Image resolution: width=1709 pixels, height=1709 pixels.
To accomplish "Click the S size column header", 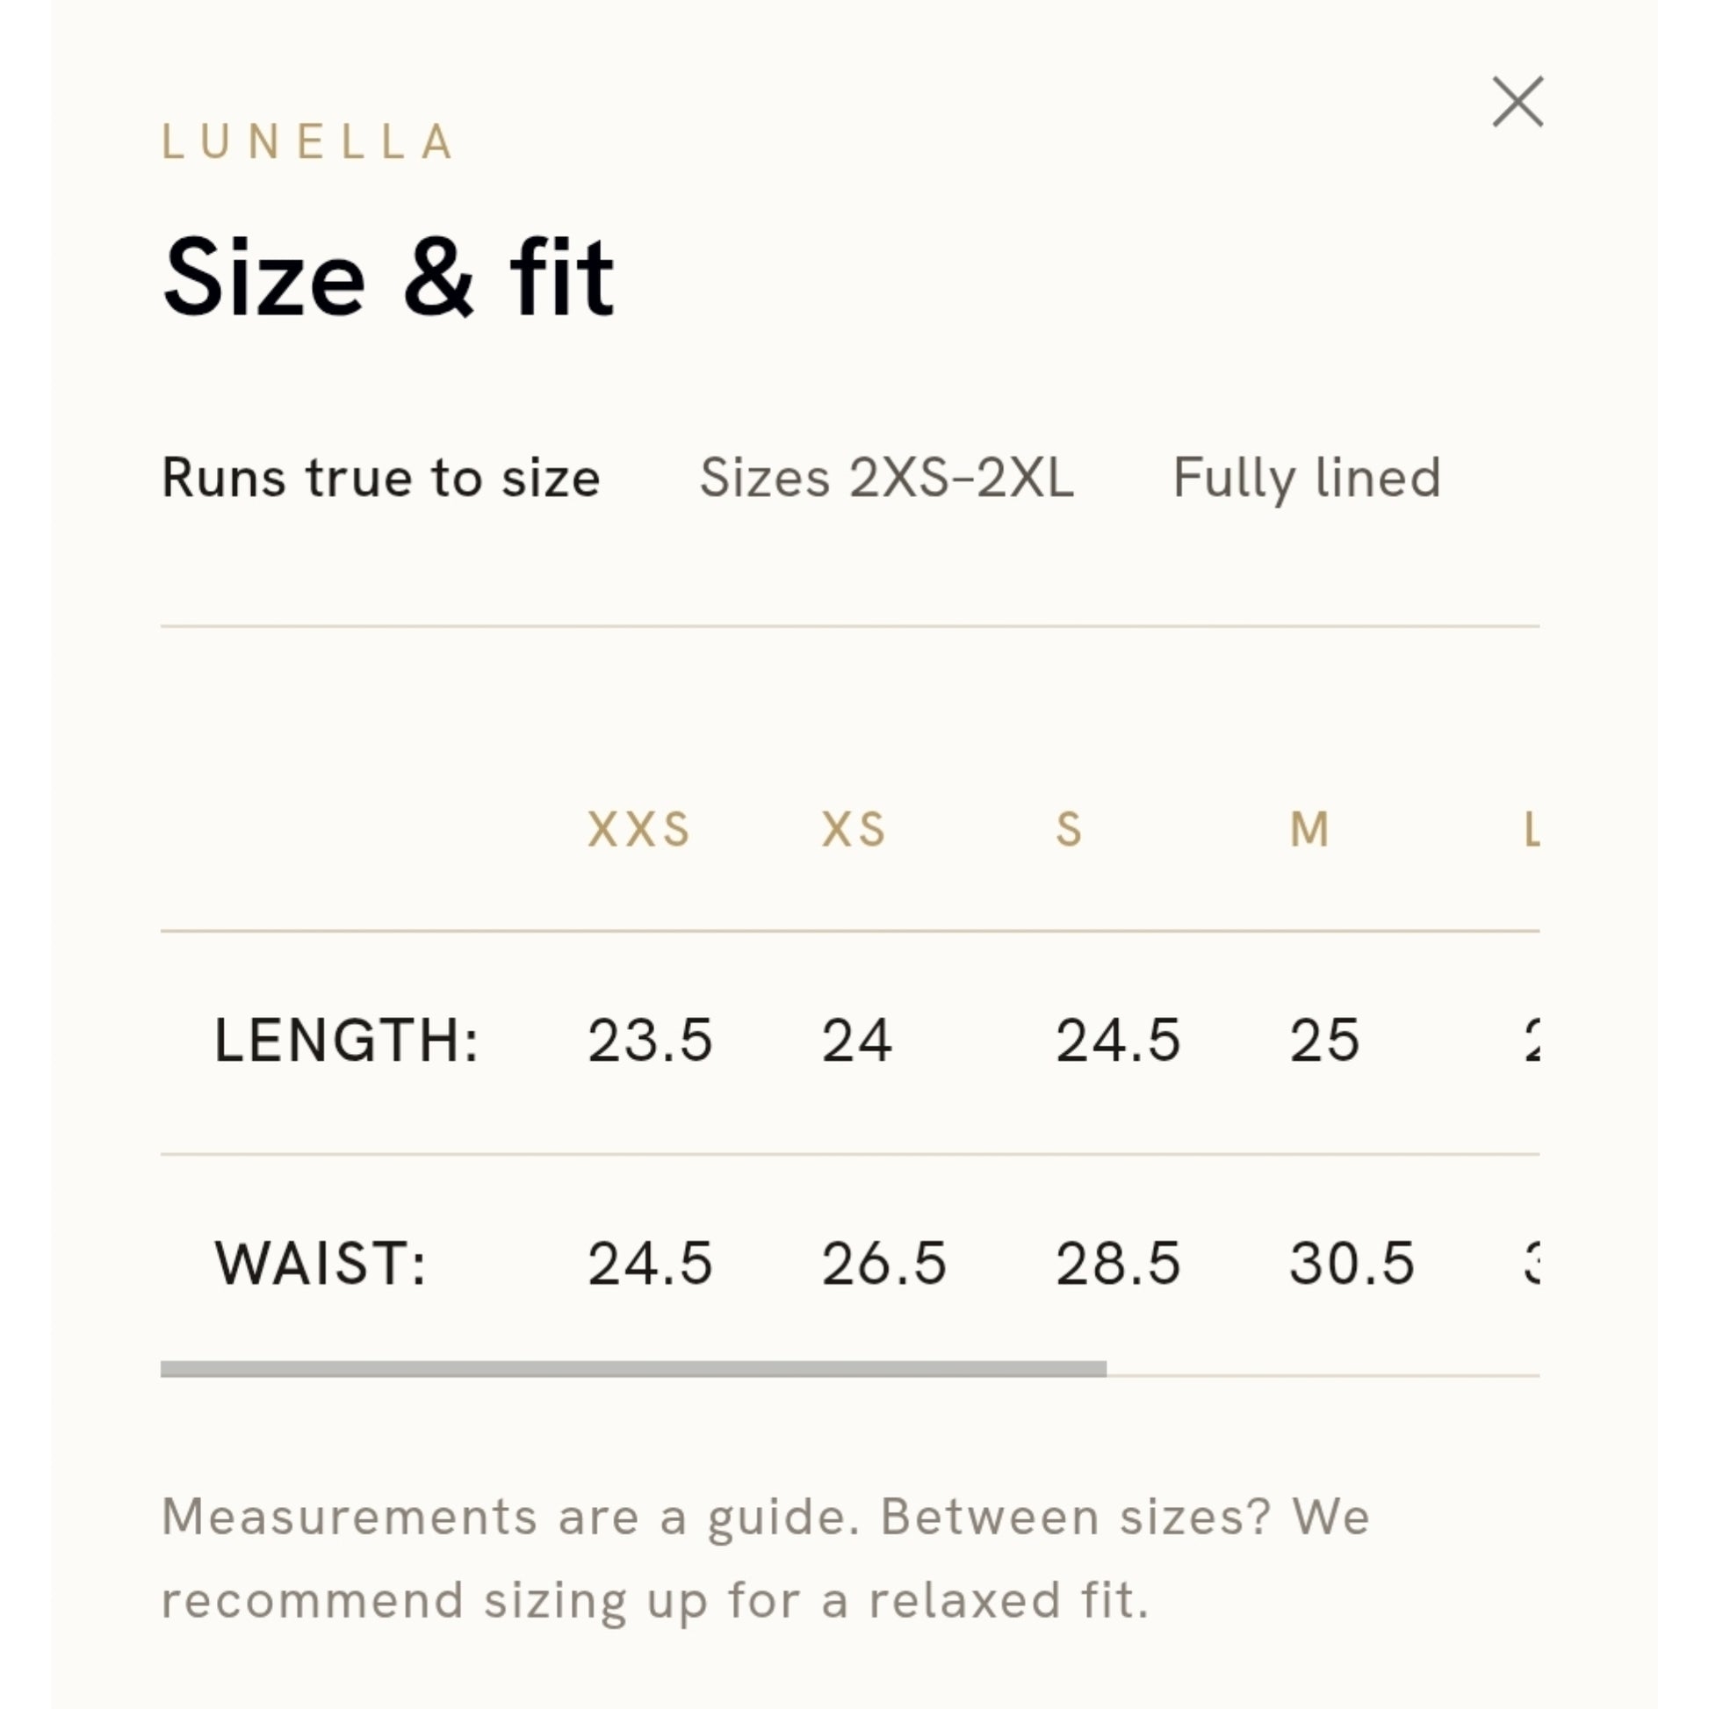I will coord(1069,830).
